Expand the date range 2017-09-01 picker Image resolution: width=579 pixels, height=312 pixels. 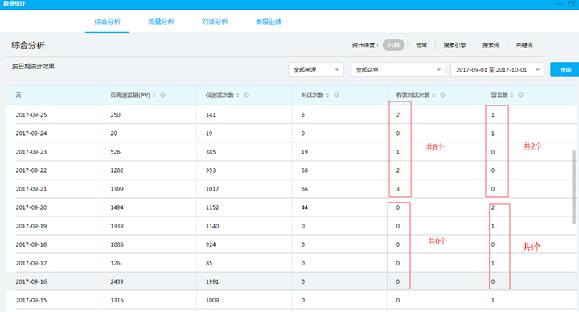pyautogui.click(x=498, y=69)
